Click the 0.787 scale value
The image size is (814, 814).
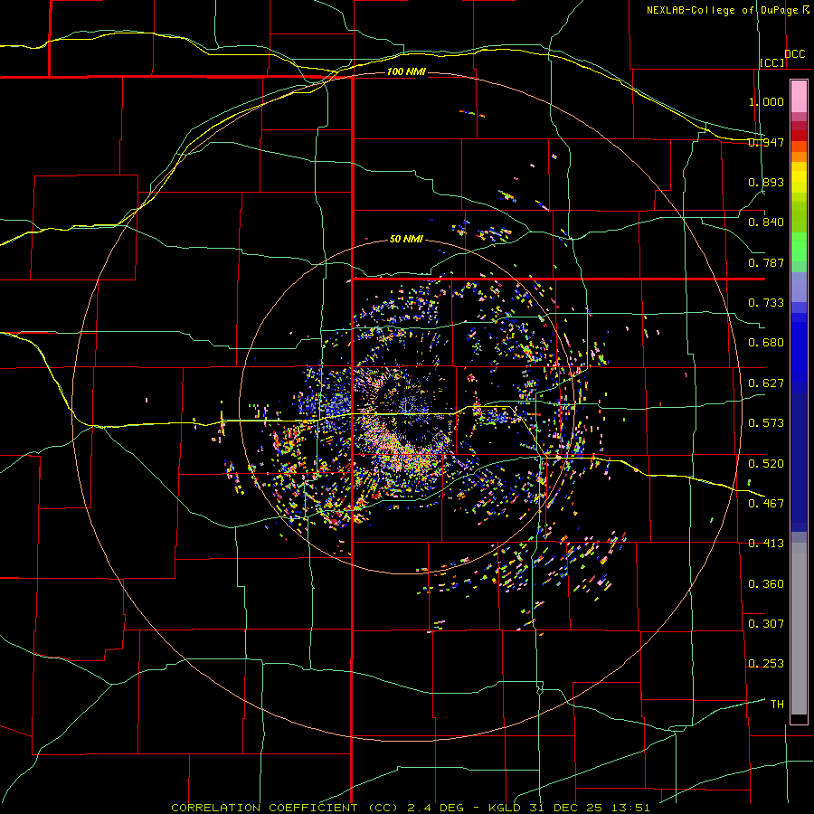tap(766, 262)
